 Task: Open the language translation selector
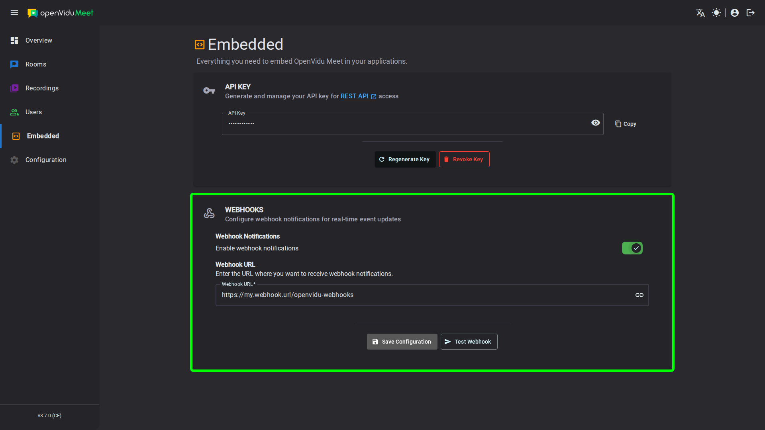point(700,13)
